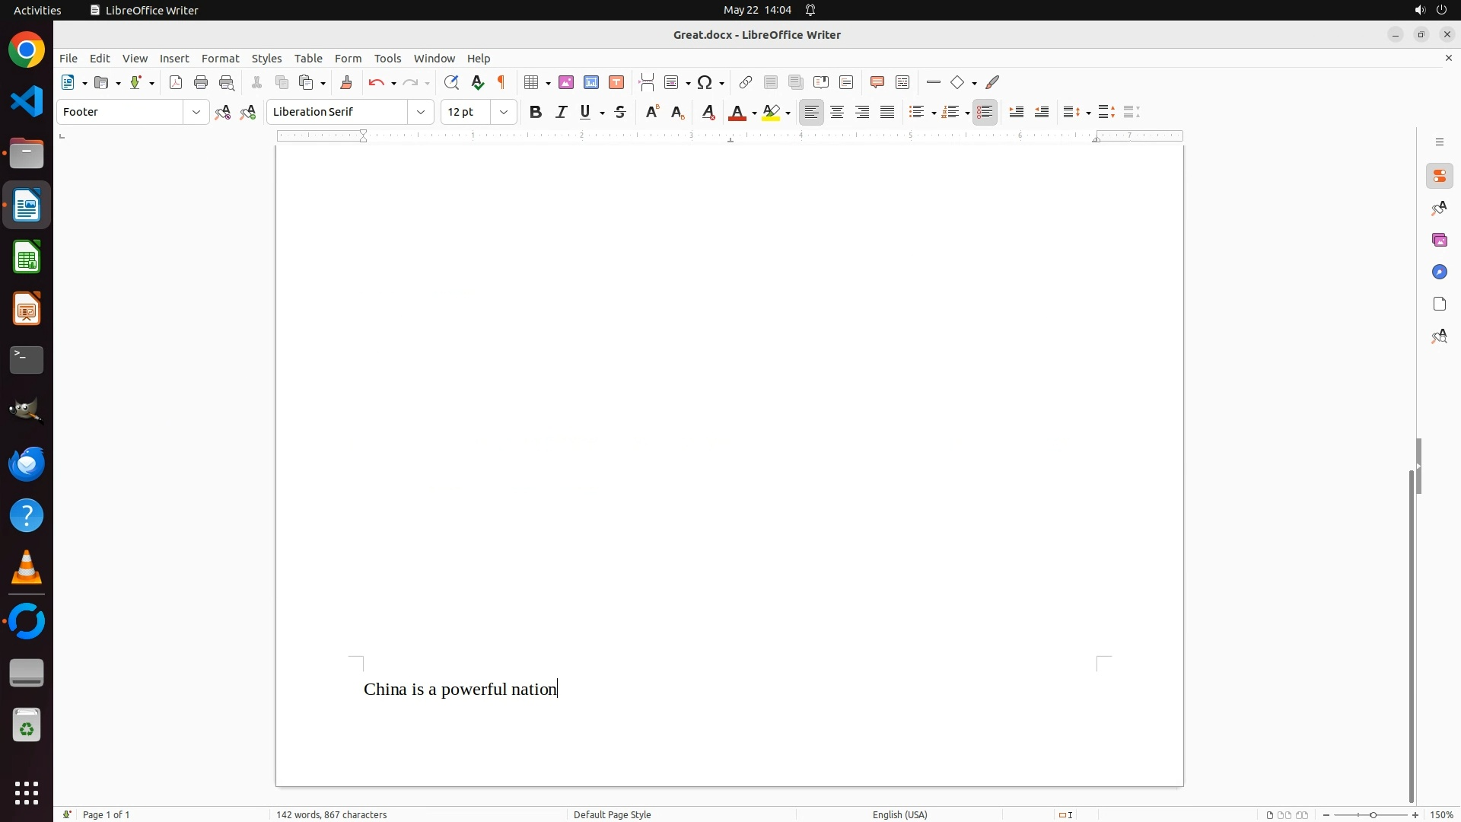Click the Insert Hyperlink icon
Image resolution: width=1461 pixels, height=822 pixels.
746,82
